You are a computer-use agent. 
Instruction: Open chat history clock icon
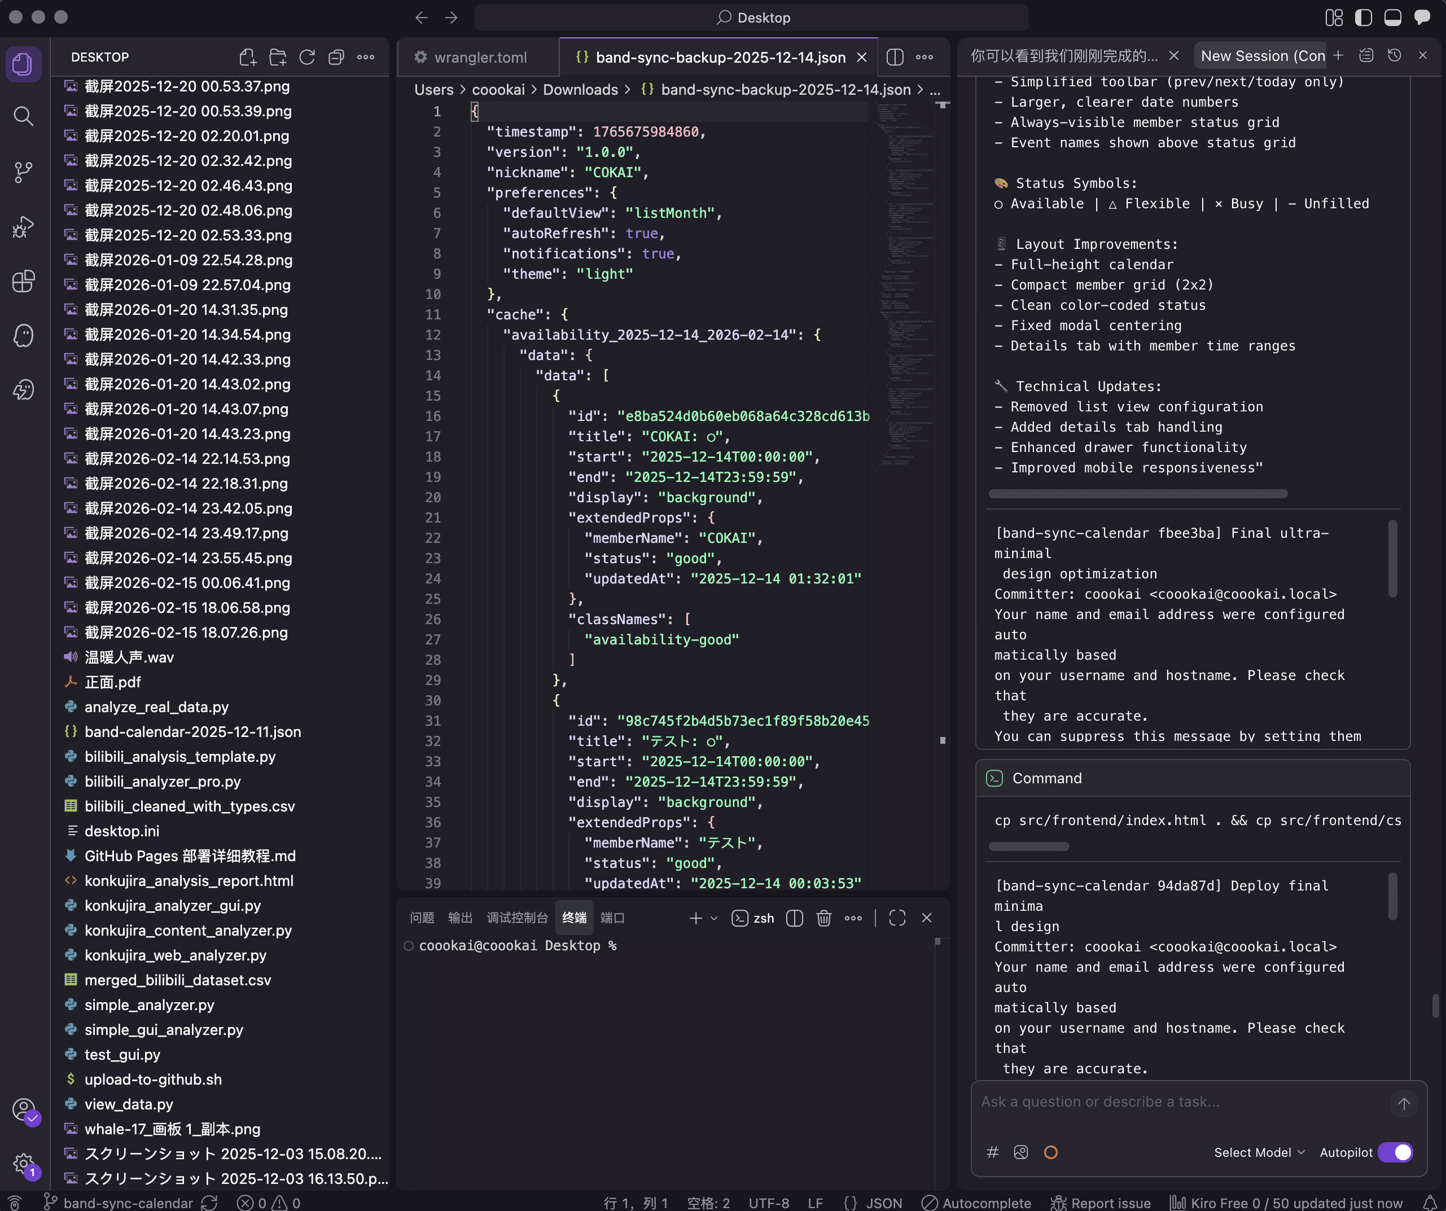[1394, 56]
